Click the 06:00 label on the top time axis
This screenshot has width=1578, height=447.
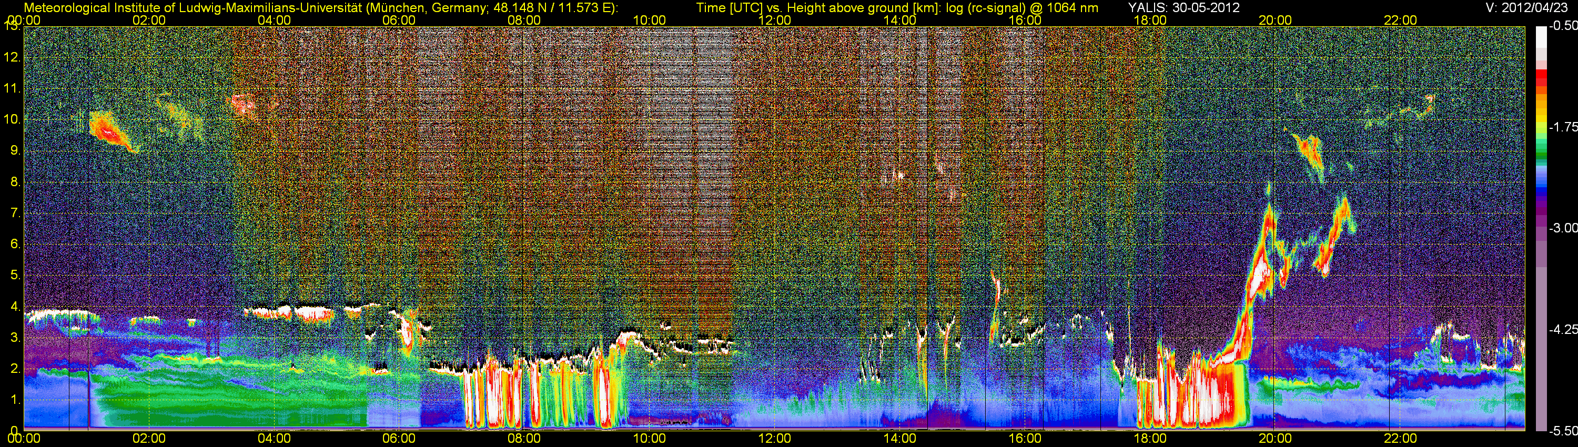[x=399, y=20]
